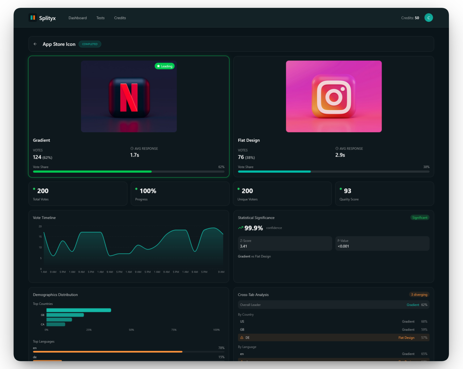Click the warning icon next to DE row

click(x=242, y=337)
